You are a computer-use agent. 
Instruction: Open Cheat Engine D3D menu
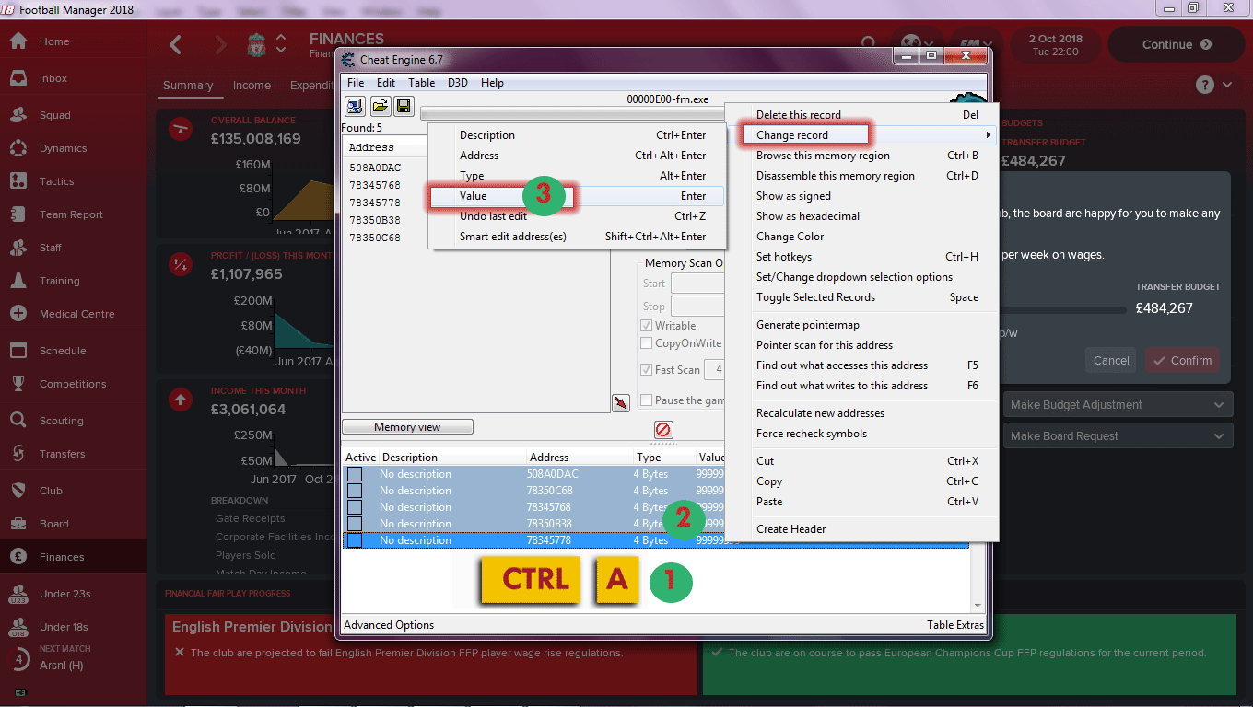pos(458,83)
